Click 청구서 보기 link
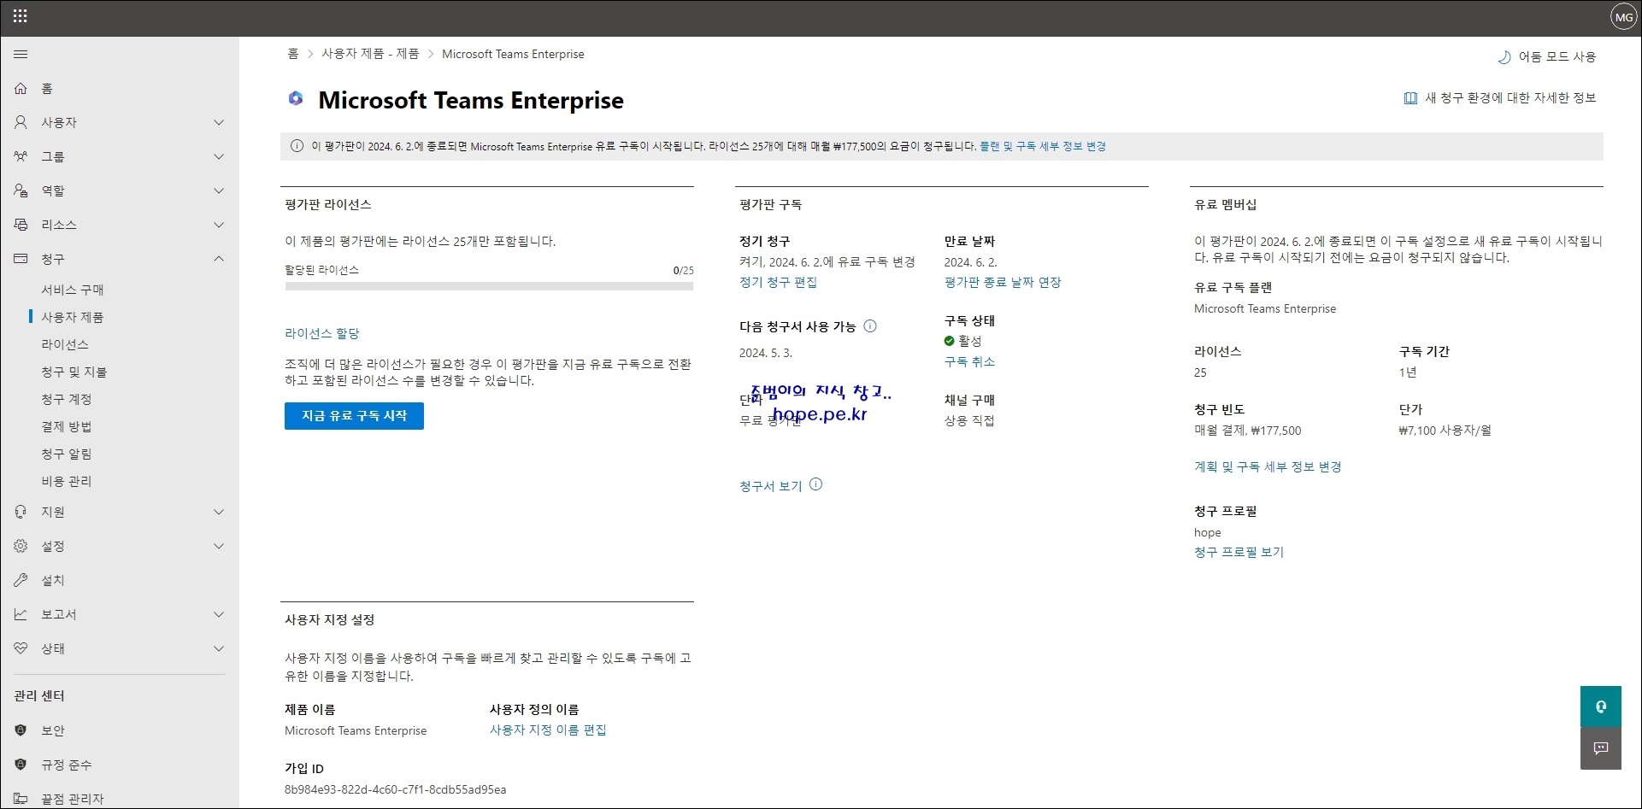Viewport: 1642px width, 809px height. coord(770,485)
